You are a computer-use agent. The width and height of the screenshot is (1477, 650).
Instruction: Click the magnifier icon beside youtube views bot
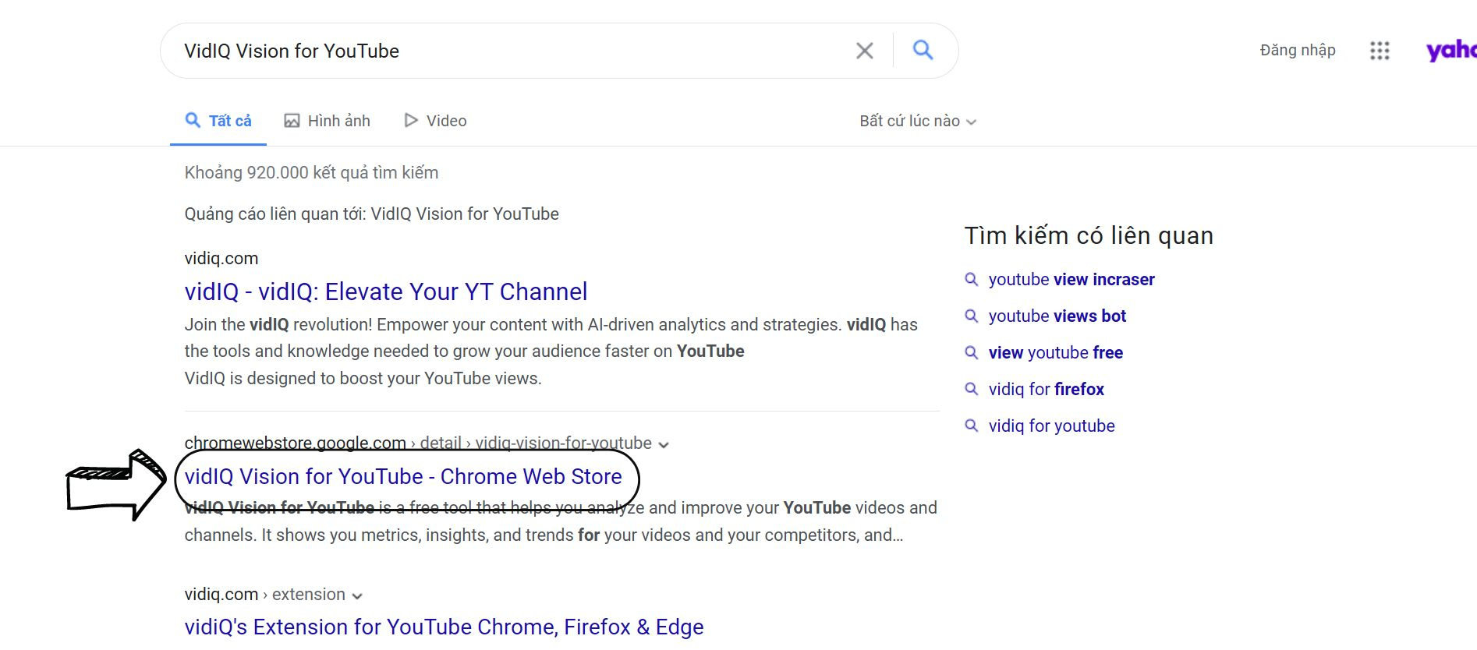coord(972,316)
